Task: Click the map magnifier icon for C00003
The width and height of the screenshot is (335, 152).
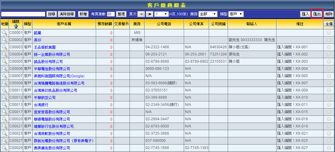Action: click(x=5, y=47)
